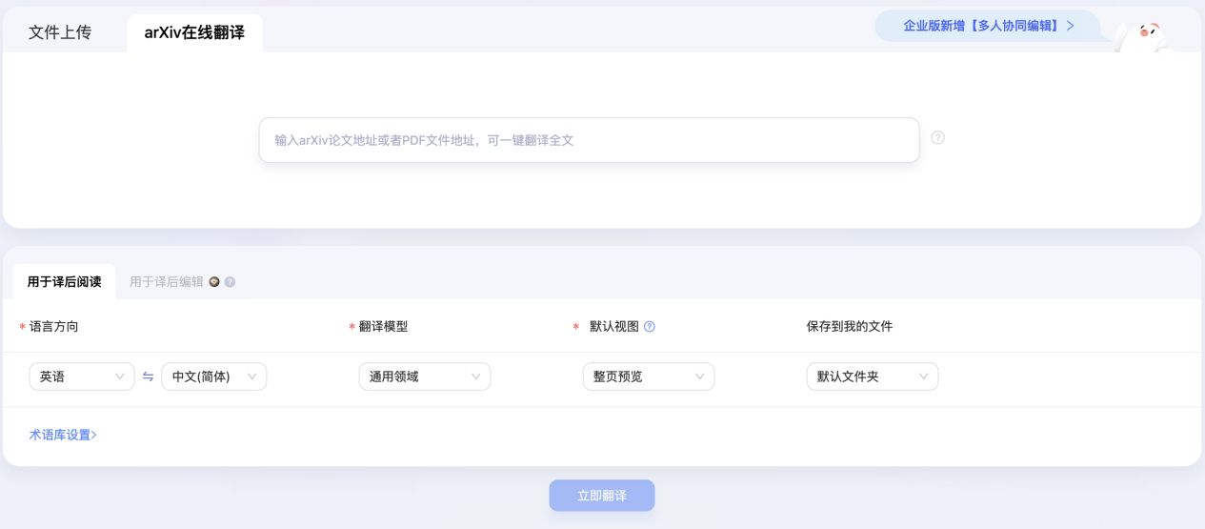
Task: Focus the arXiv paper URL input field
Action: (589, 140)
